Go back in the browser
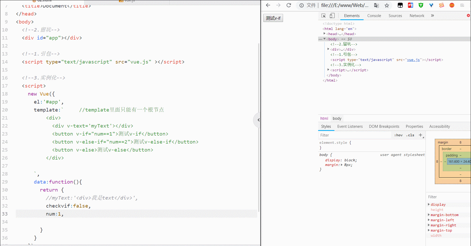Screen dimensions: 471x246 [x=268, y=5]
